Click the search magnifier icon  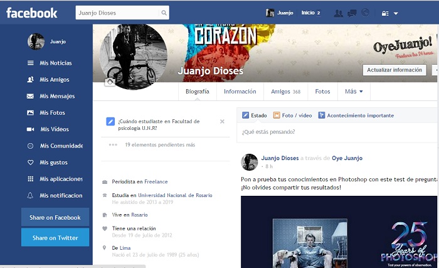(x=164, y=13)
